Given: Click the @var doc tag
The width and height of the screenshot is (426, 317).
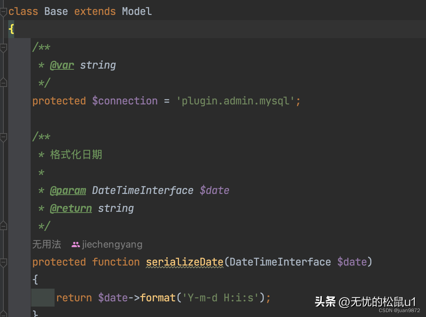Looking at the screenshot, I should click(62, 65).
